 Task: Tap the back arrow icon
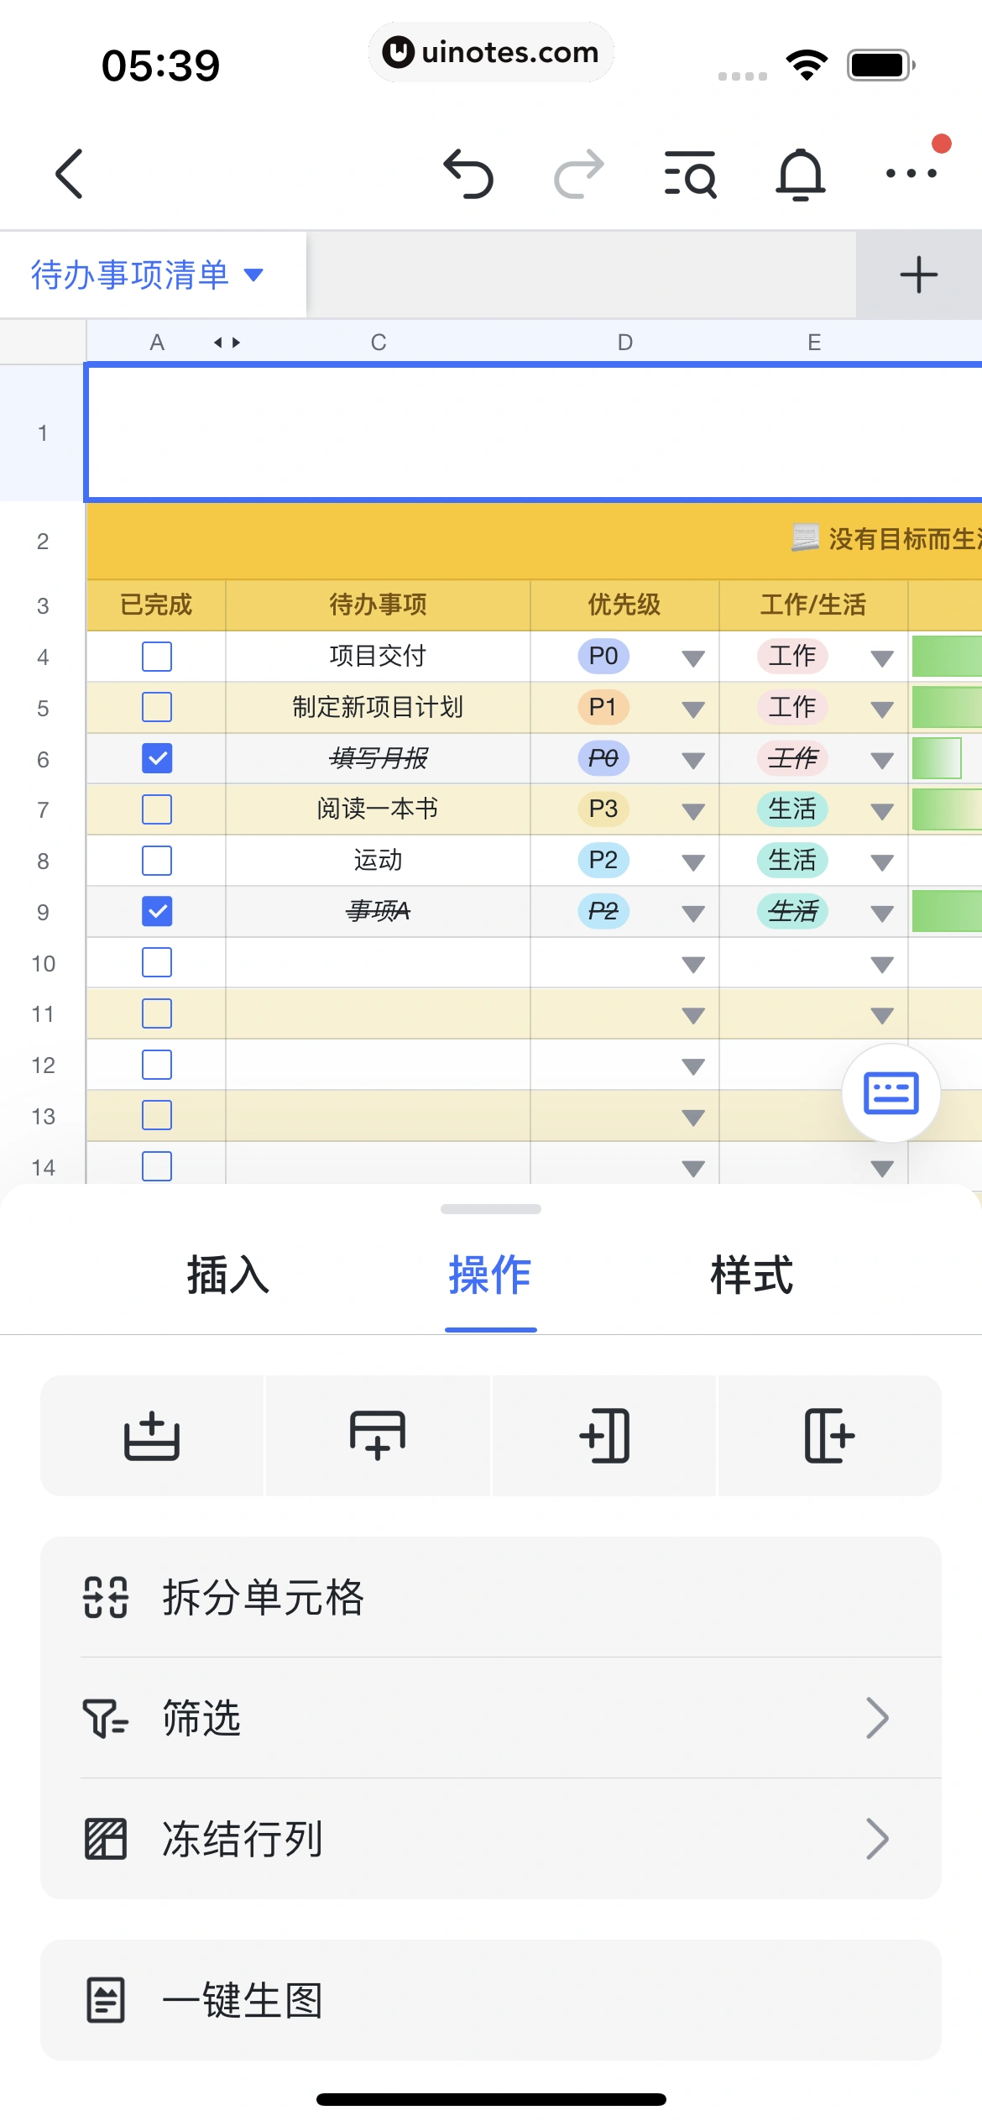[x=70, y=174]
